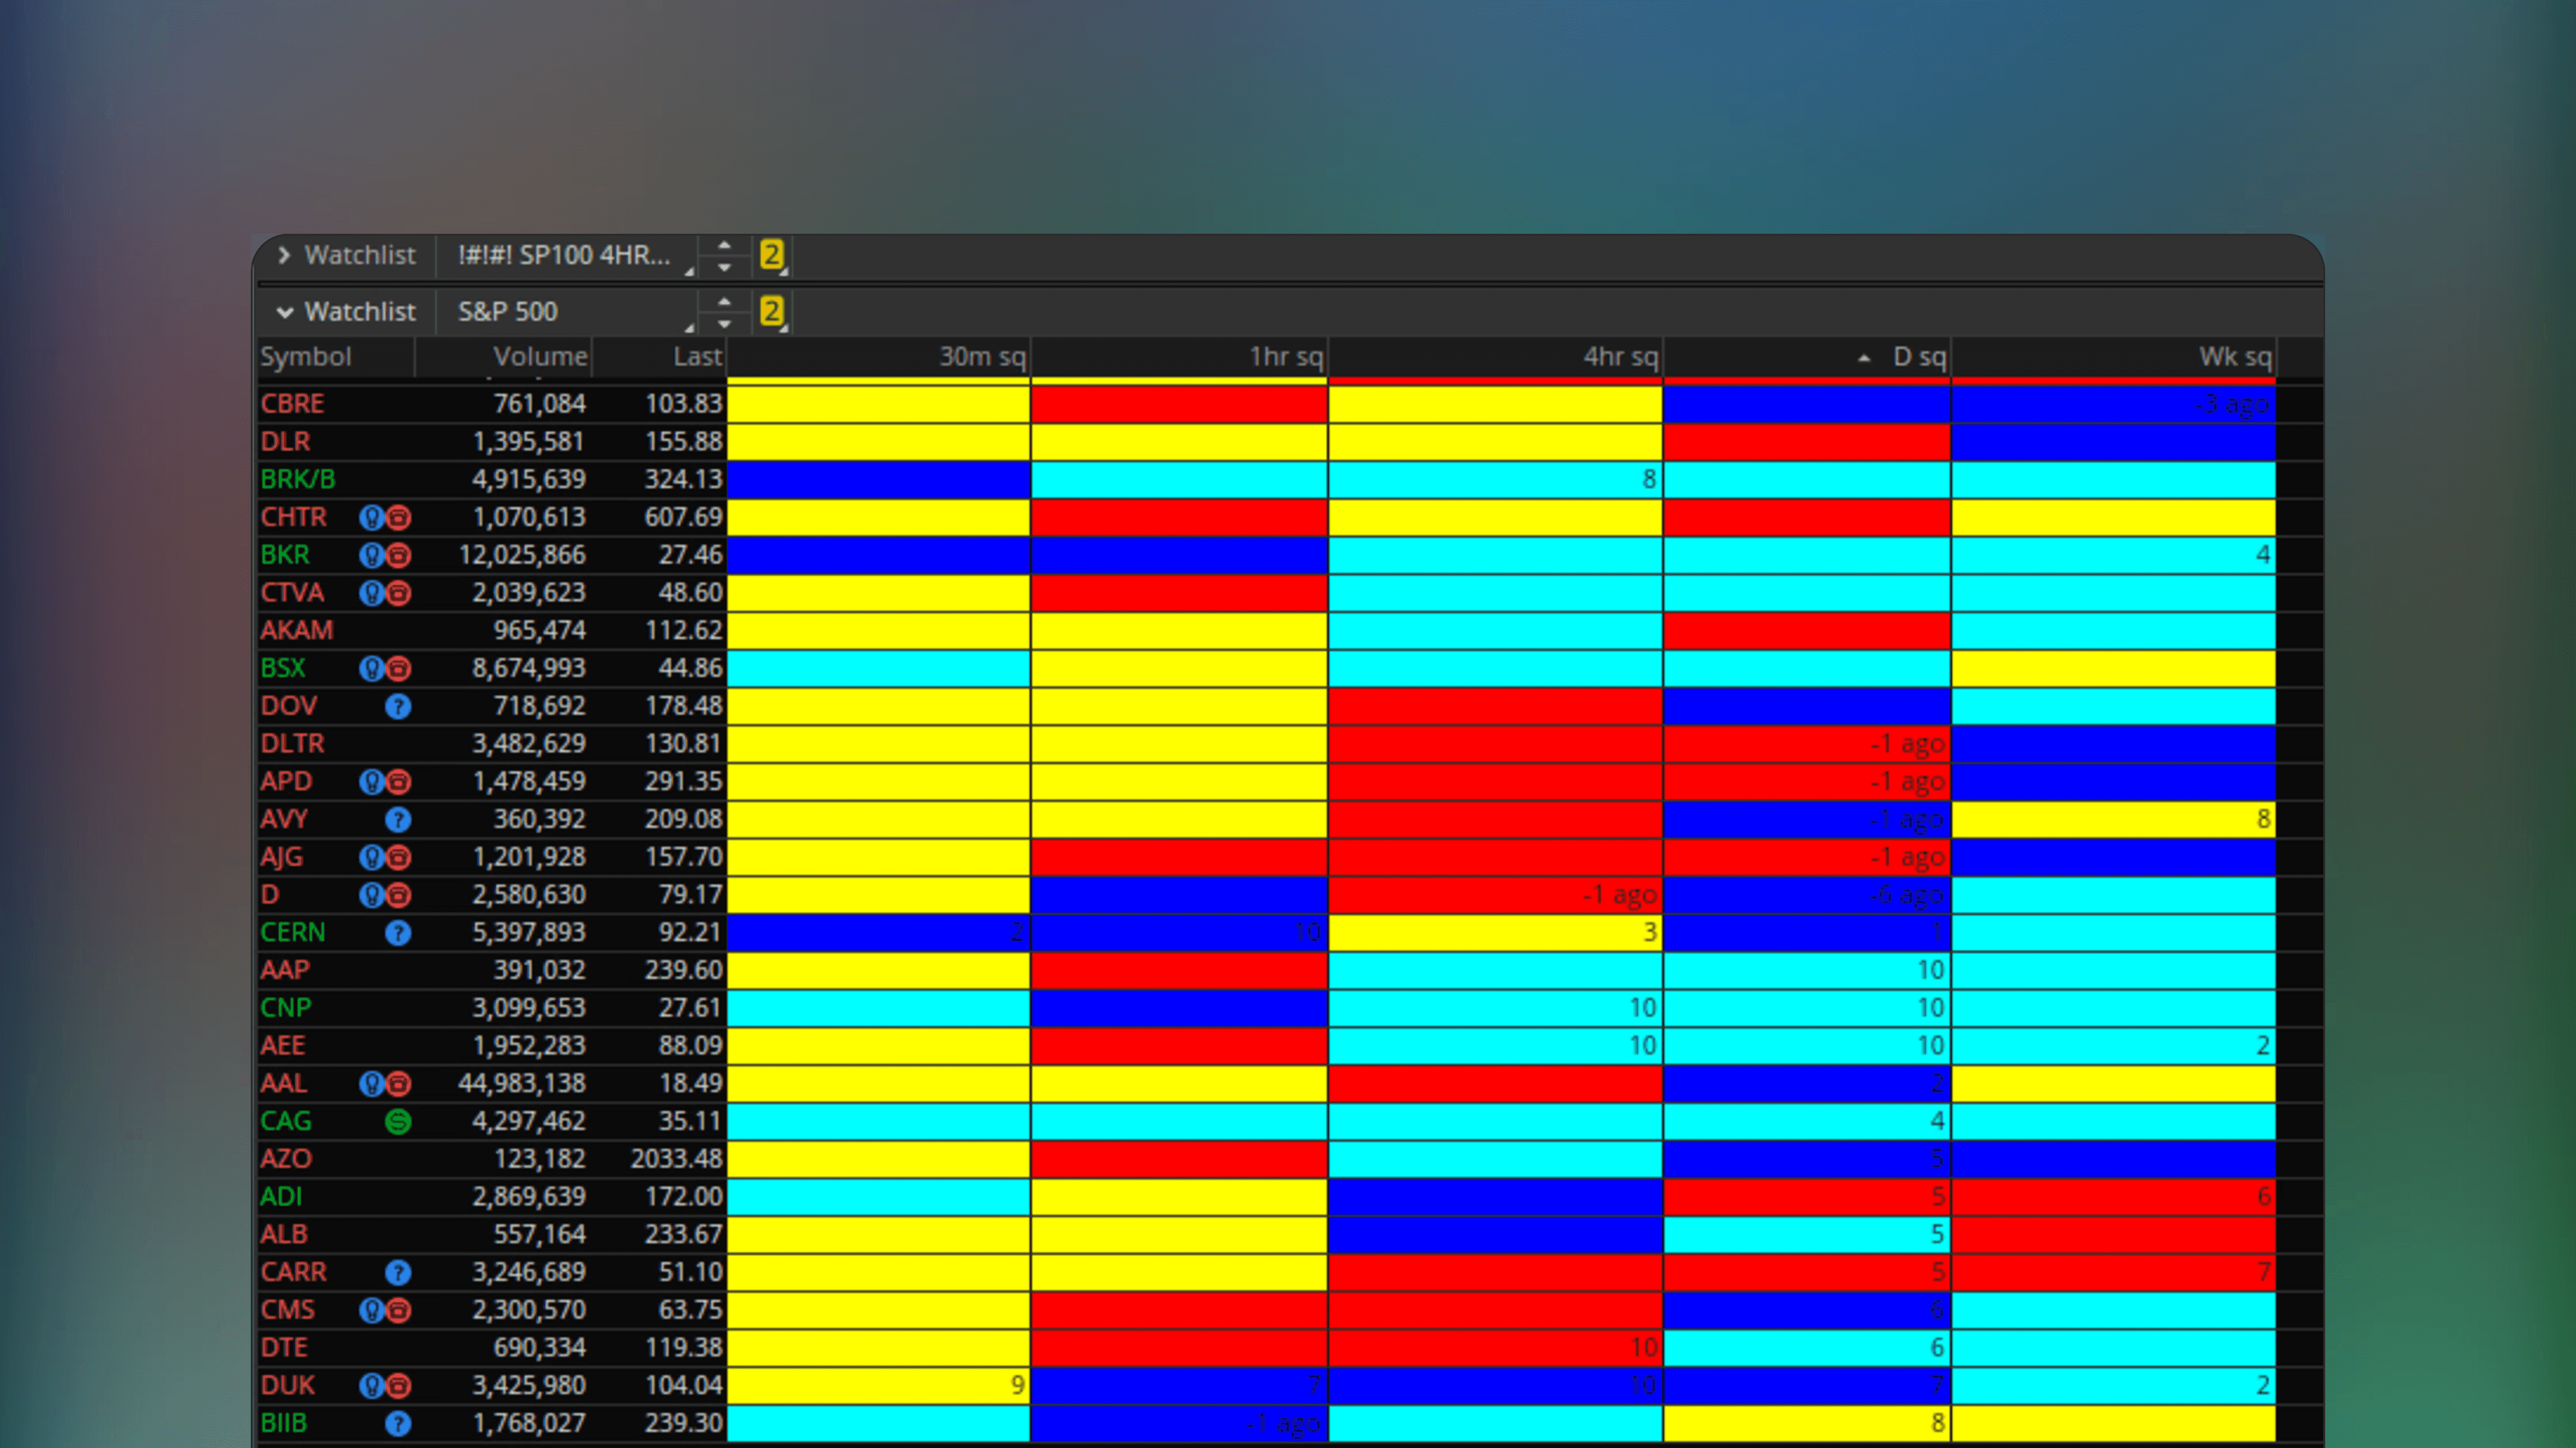
Task: Select the CBRE symbol row
Action: point(292,403)
